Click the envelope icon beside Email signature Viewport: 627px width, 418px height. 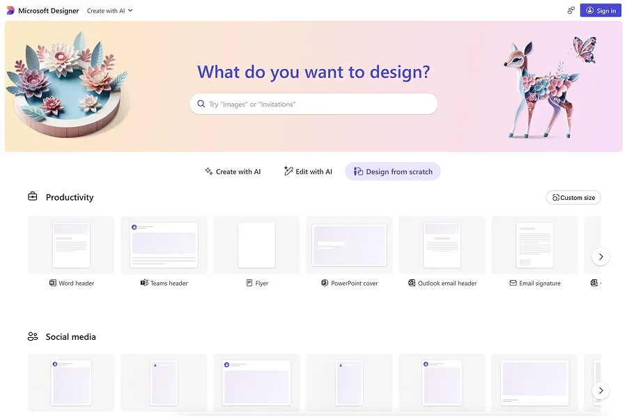(513, 284)
